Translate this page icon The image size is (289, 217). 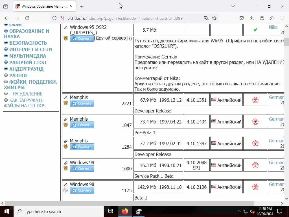(x=206, y=18)
